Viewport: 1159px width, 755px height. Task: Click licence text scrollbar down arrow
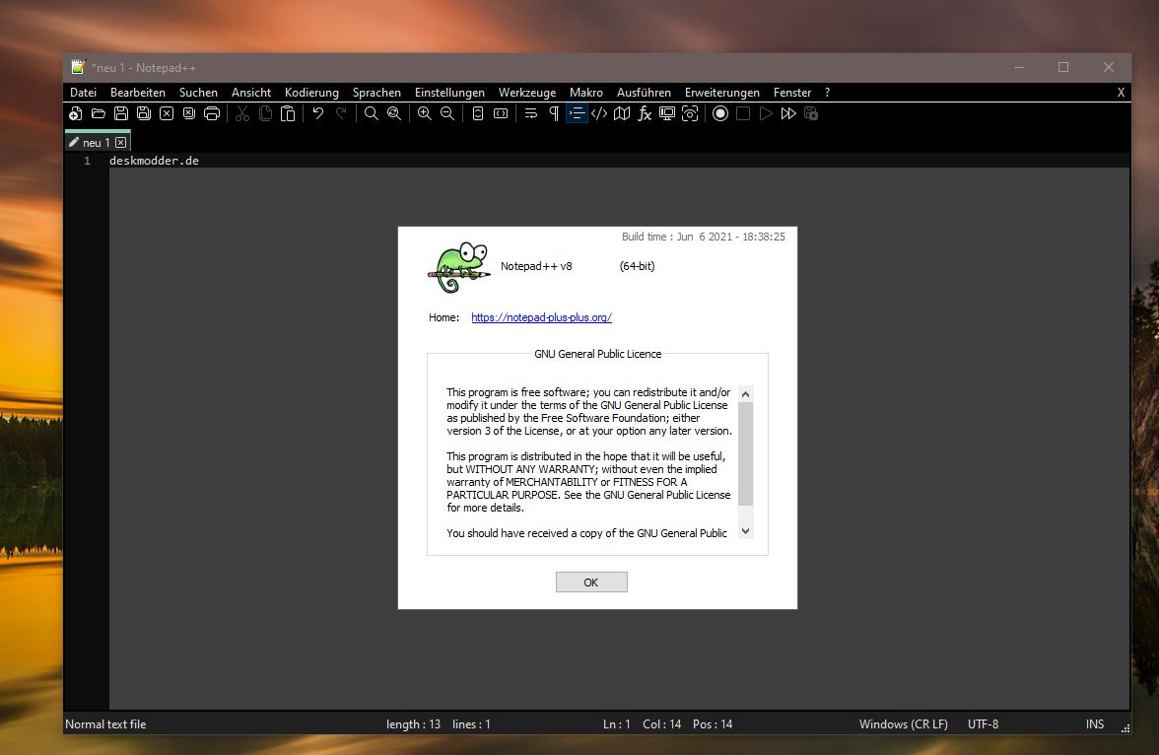[x=745, y=531]
